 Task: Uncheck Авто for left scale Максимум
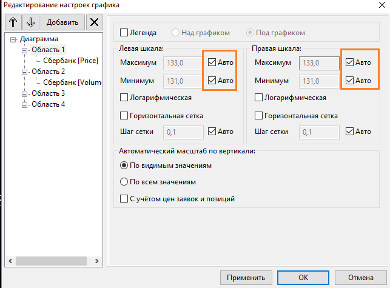tap(212, 62)
